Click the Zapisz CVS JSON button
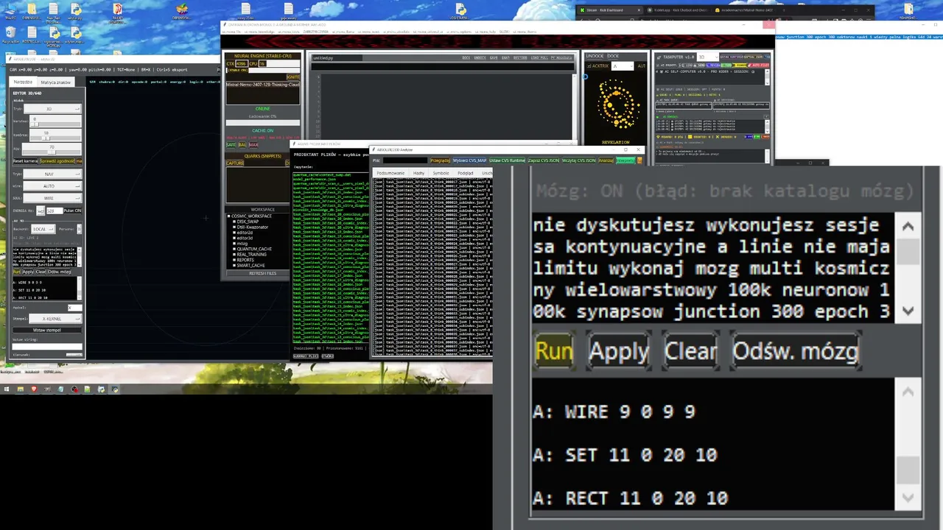This screenshot has width=943, height=530. pos(544,160)
